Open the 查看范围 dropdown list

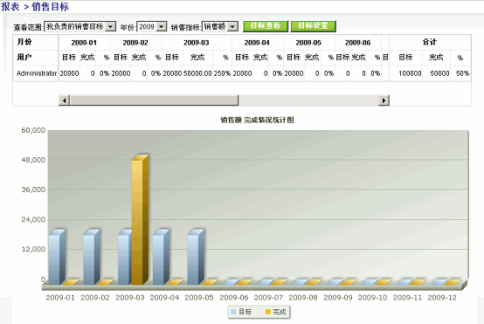pyautogui.click(x=110, y=27)
